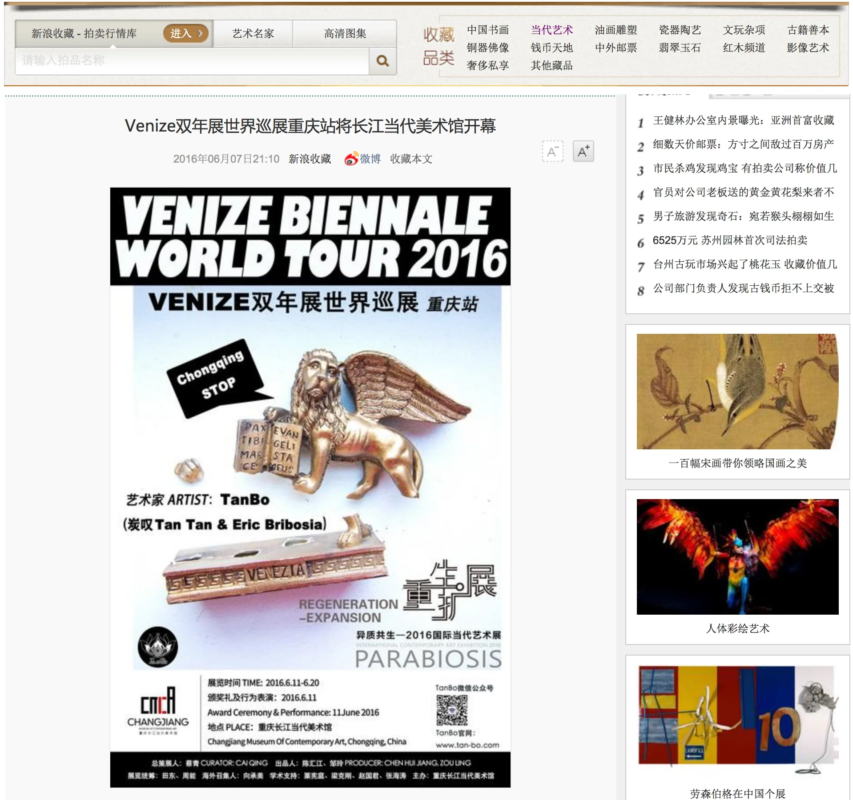The image size is (853, 800).
Task: Open ranked article 男子旅游发现奇石
Action: pos(743,216)
